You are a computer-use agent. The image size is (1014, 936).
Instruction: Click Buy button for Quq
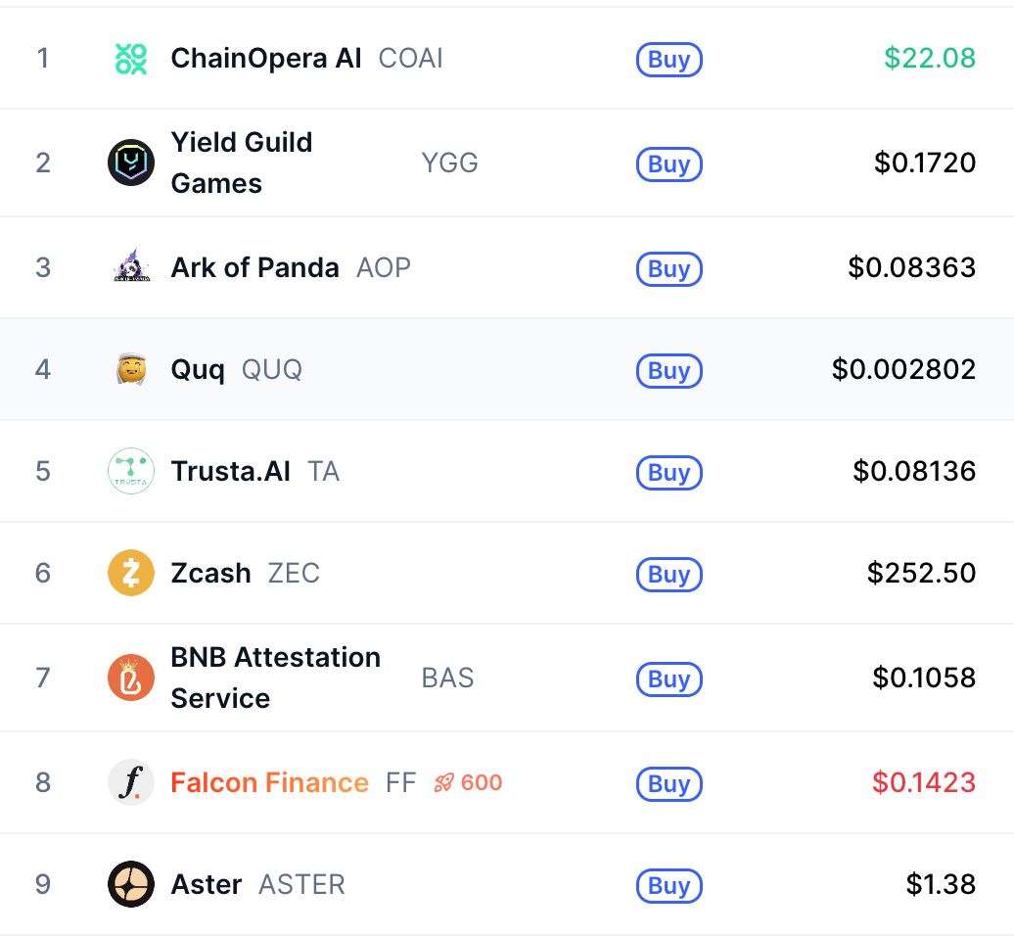pos(669,371)
